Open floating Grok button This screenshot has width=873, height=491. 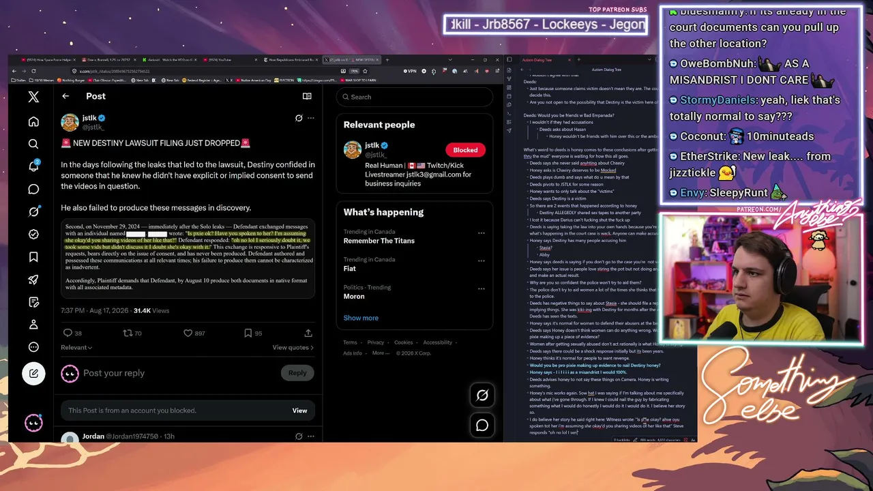point(482,396)
